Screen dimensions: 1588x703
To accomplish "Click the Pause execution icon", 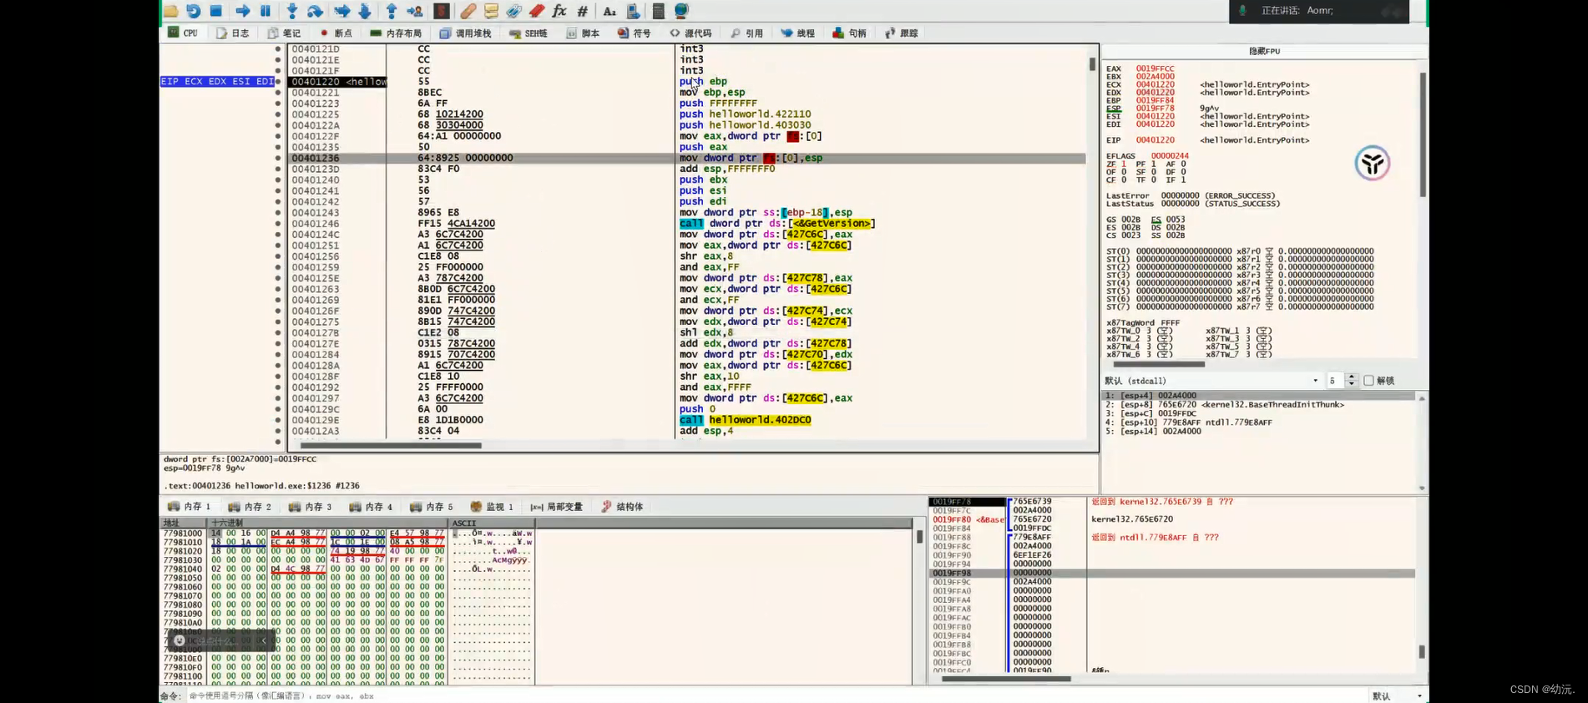I will [266, 11].
